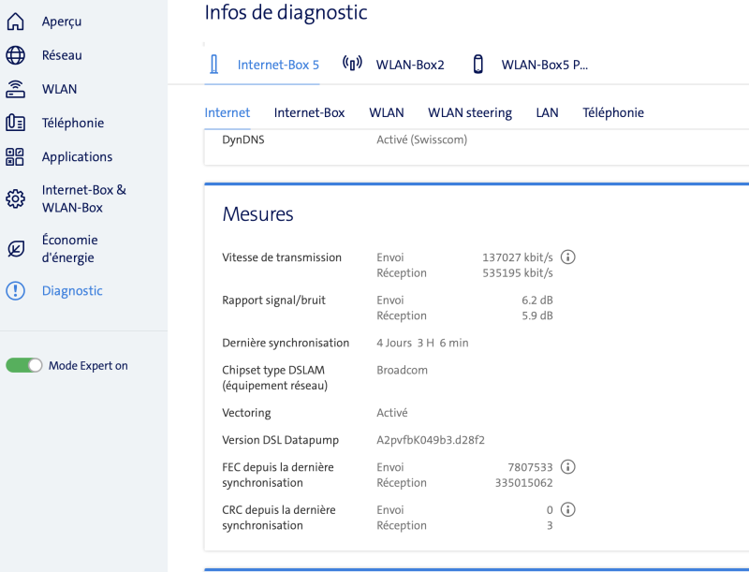Screen dimensions: 749x572
Task: Click the Téléphonie phone icon
Action: click(16, 124)
